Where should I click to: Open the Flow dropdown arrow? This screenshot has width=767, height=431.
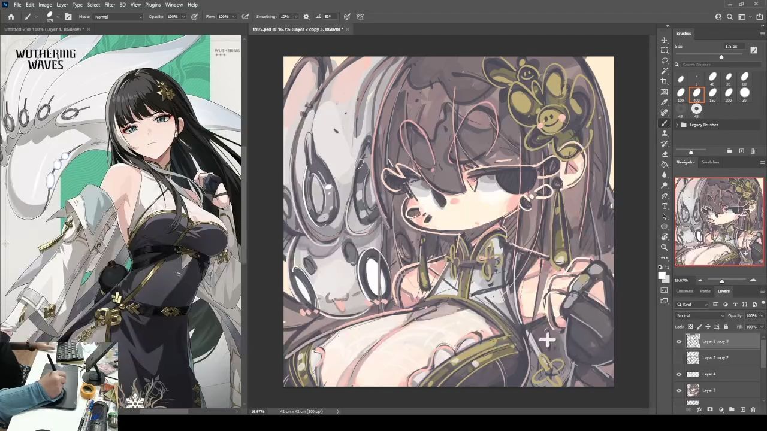click(x=234, y=17)
